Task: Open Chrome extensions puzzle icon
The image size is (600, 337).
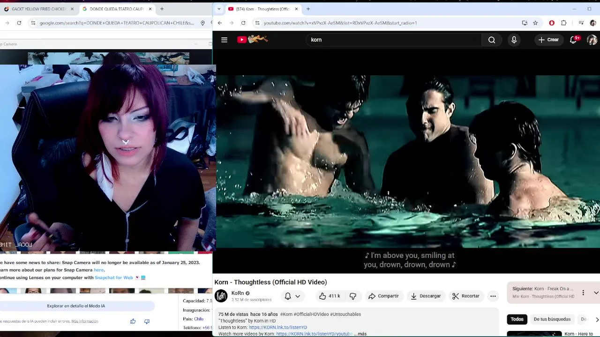Action: pyautogui.click(x=563, y=23)
